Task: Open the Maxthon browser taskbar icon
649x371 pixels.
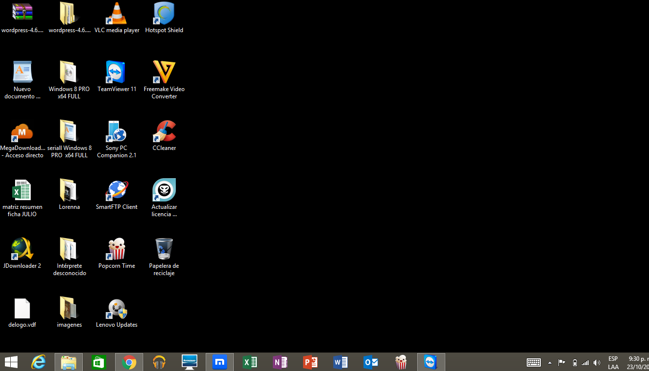Action: [220, 362]
